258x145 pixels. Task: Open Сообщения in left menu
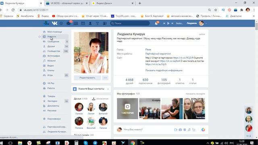[x=53, y=41]
